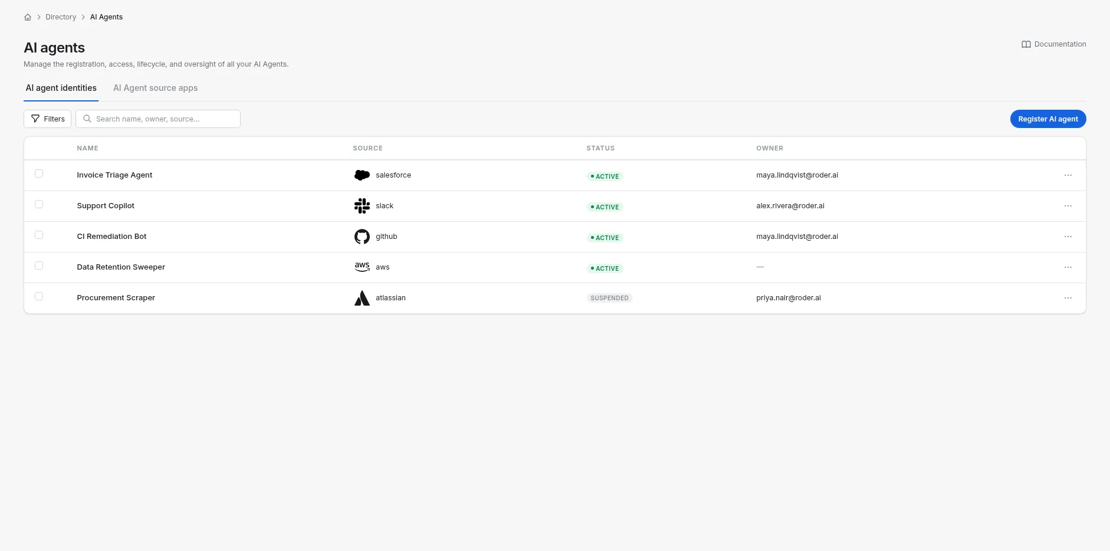Tick the CI Remediation Bot checkbox
Image resolution: width=1110 pixels, height=551 pixels.
(39, 235)
